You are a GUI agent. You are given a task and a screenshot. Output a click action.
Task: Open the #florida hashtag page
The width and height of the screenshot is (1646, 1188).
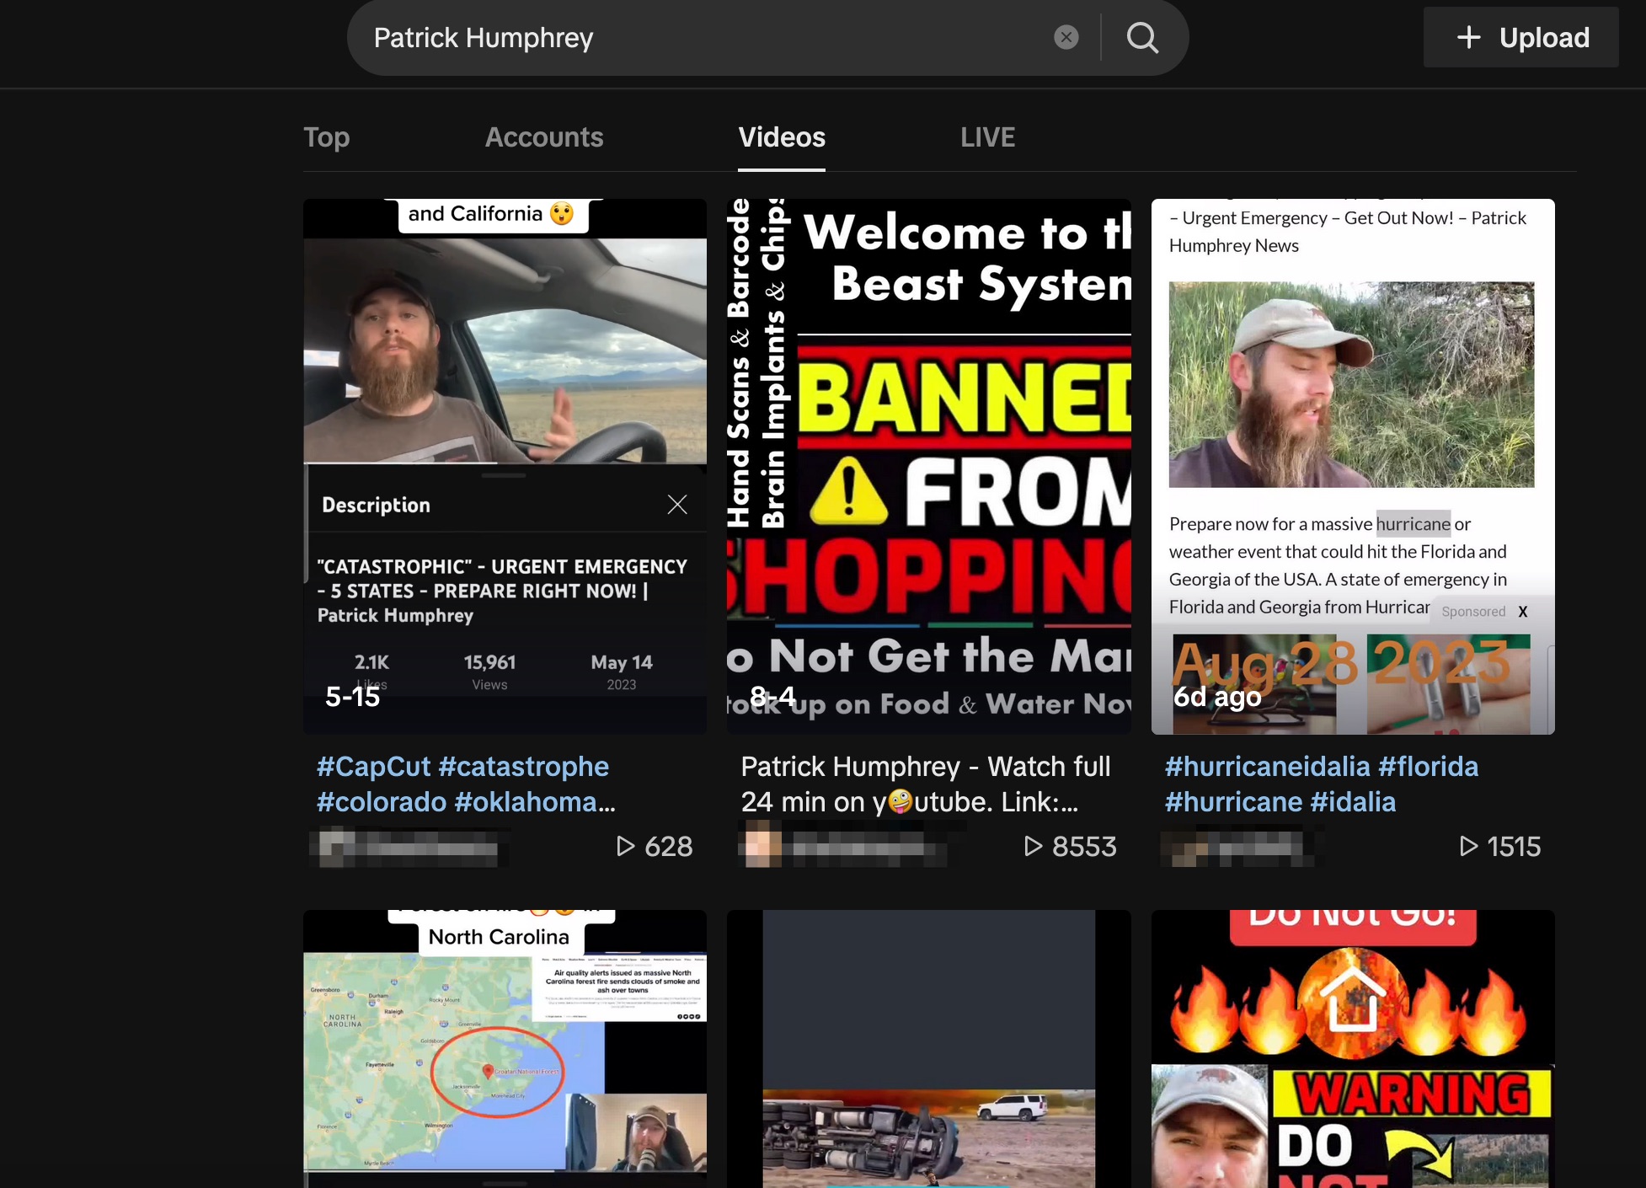coord(1429,766)
